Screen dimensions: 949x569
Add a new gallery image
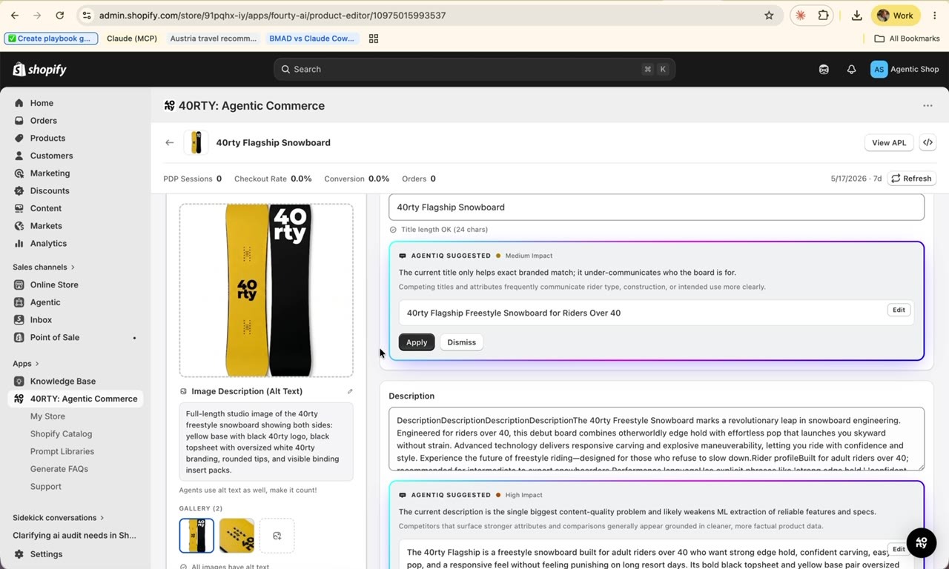(277, 536)
